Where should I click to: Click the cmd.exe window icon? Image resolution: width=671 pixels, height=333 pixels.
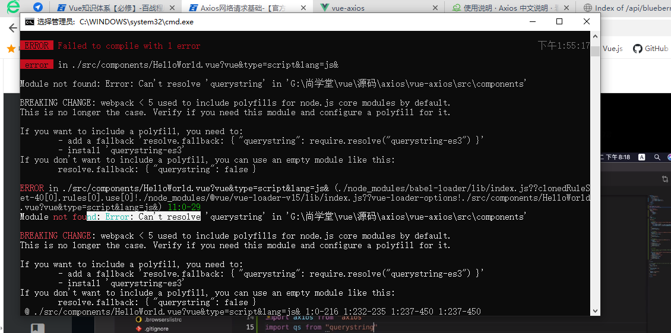coord(30,22)
